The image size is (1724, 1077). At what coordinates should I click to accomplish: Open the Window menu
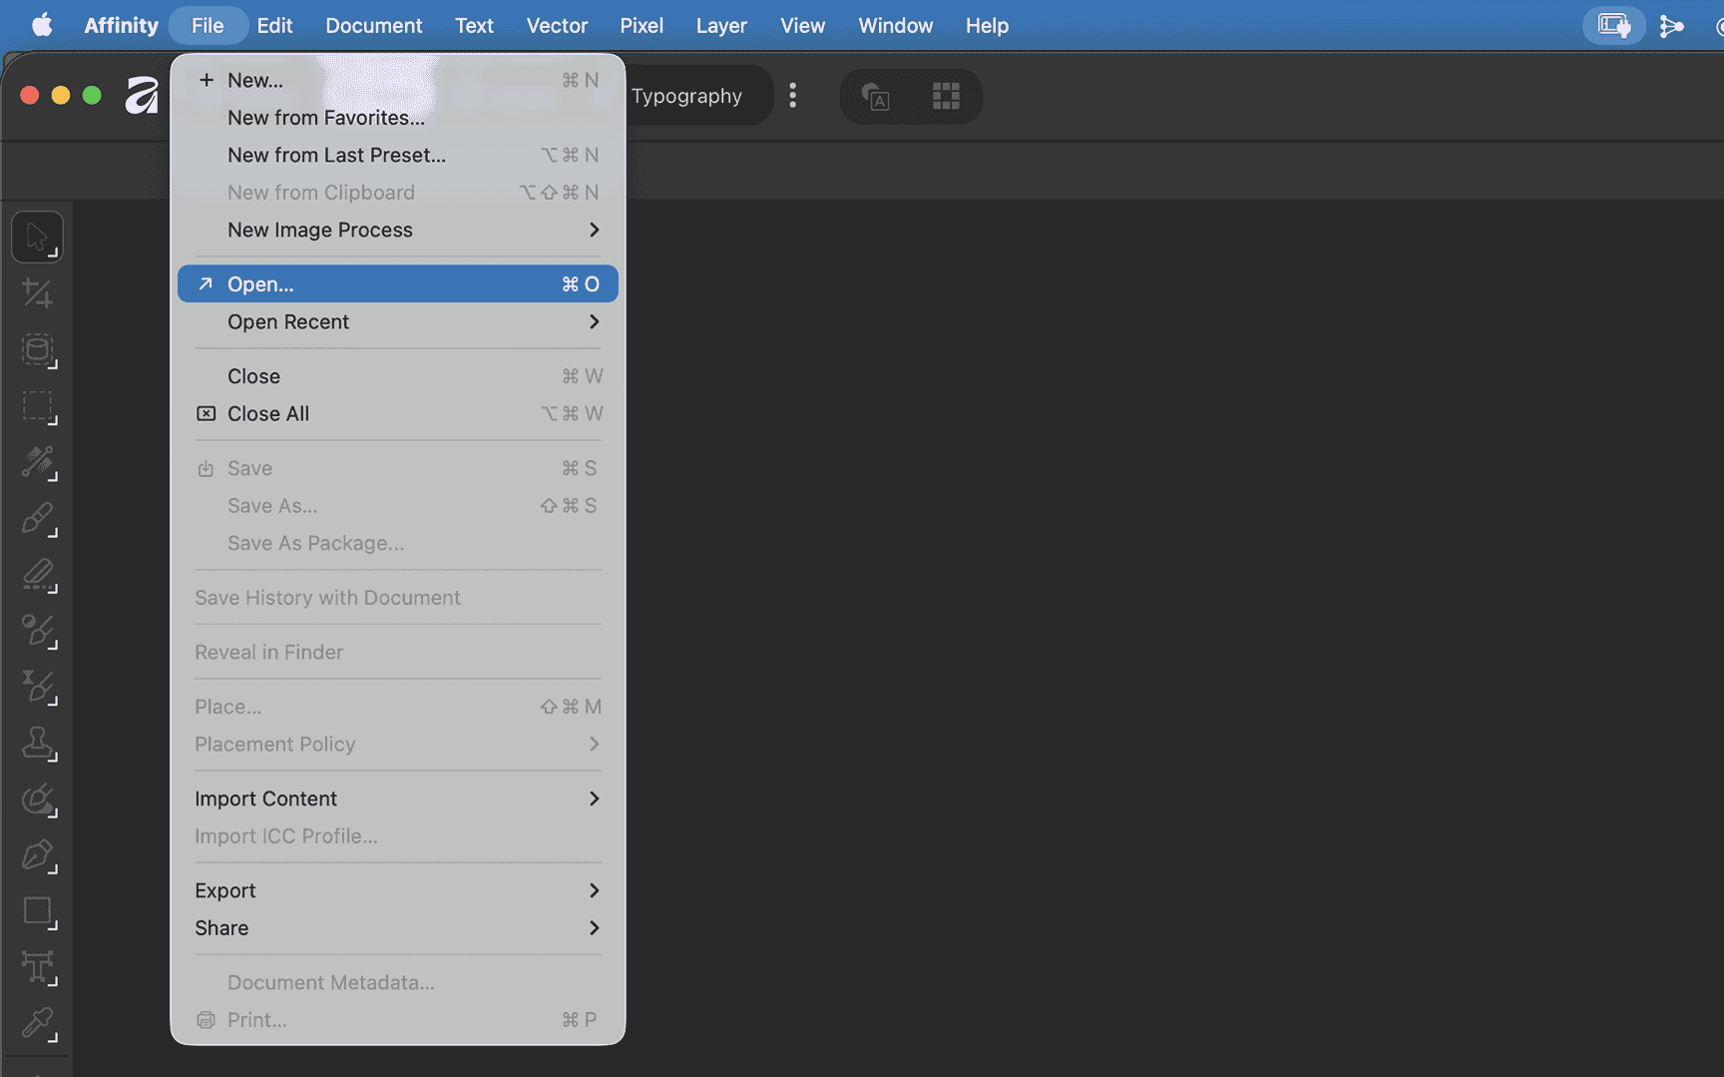click(x=895, y=25)
